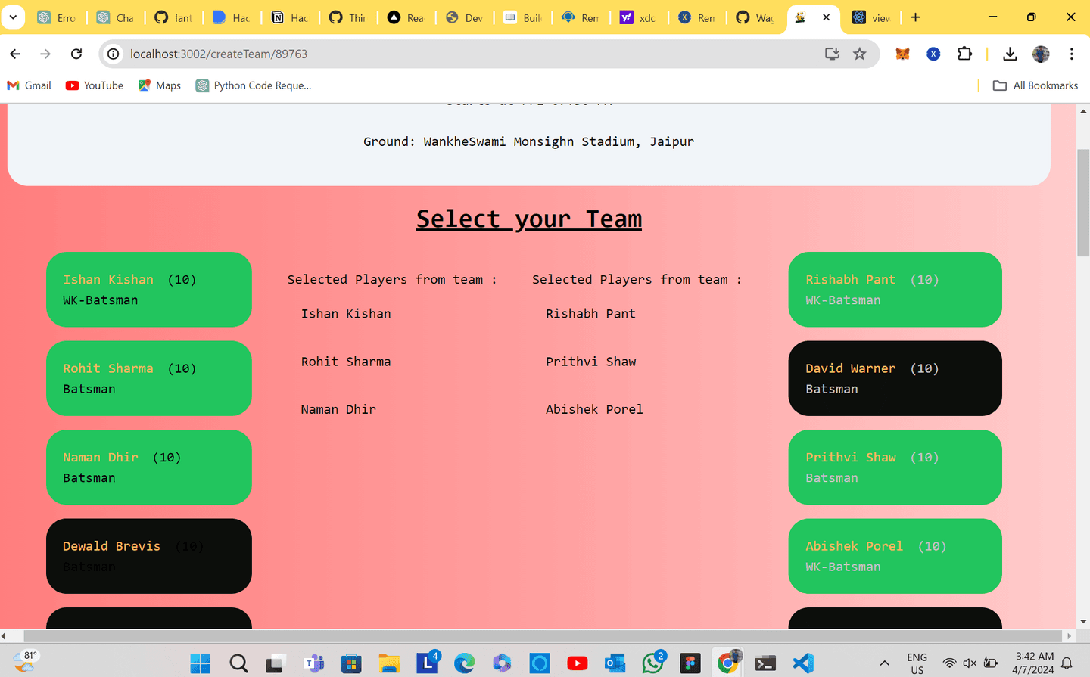Deselect Ishan Kishan player card

[x=149, y=290]
